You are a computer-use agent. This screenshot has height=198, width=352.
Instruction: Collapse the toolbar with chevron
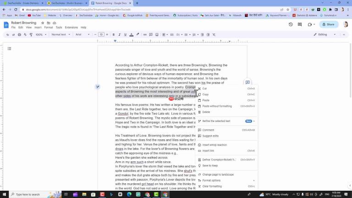pyautogui.click(x=344, y=34)
